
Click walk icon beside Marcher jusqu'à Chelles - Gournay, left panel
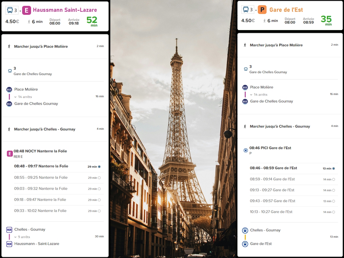tap(9, 129)
